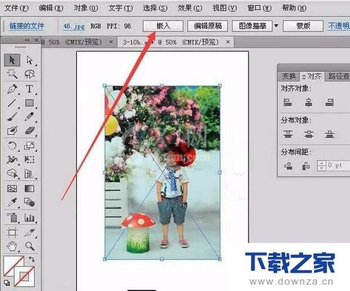Viewport: 350px width, 291px height.
Task: Select the Perspective Grid tool
Action: click(29, 173)
